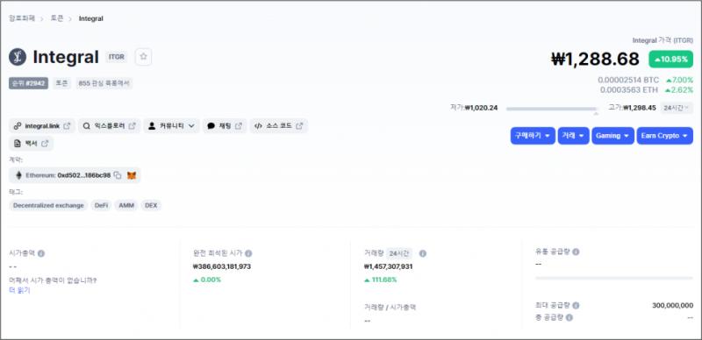This screenshot has height=340, width=702.
Task: Click the 더 읽기 link
Action: click(19, 290)
